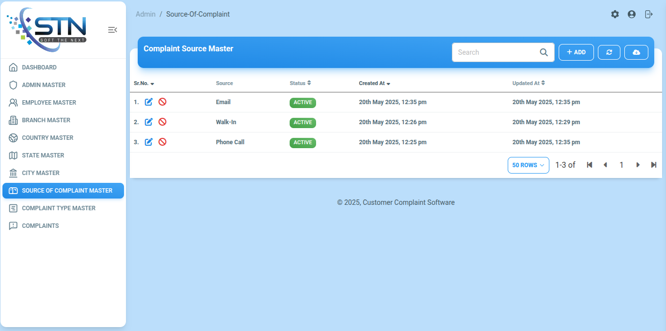Collapse the sidebar using the menu toggle
666x331 pixels.
click(x=112, y=30)
